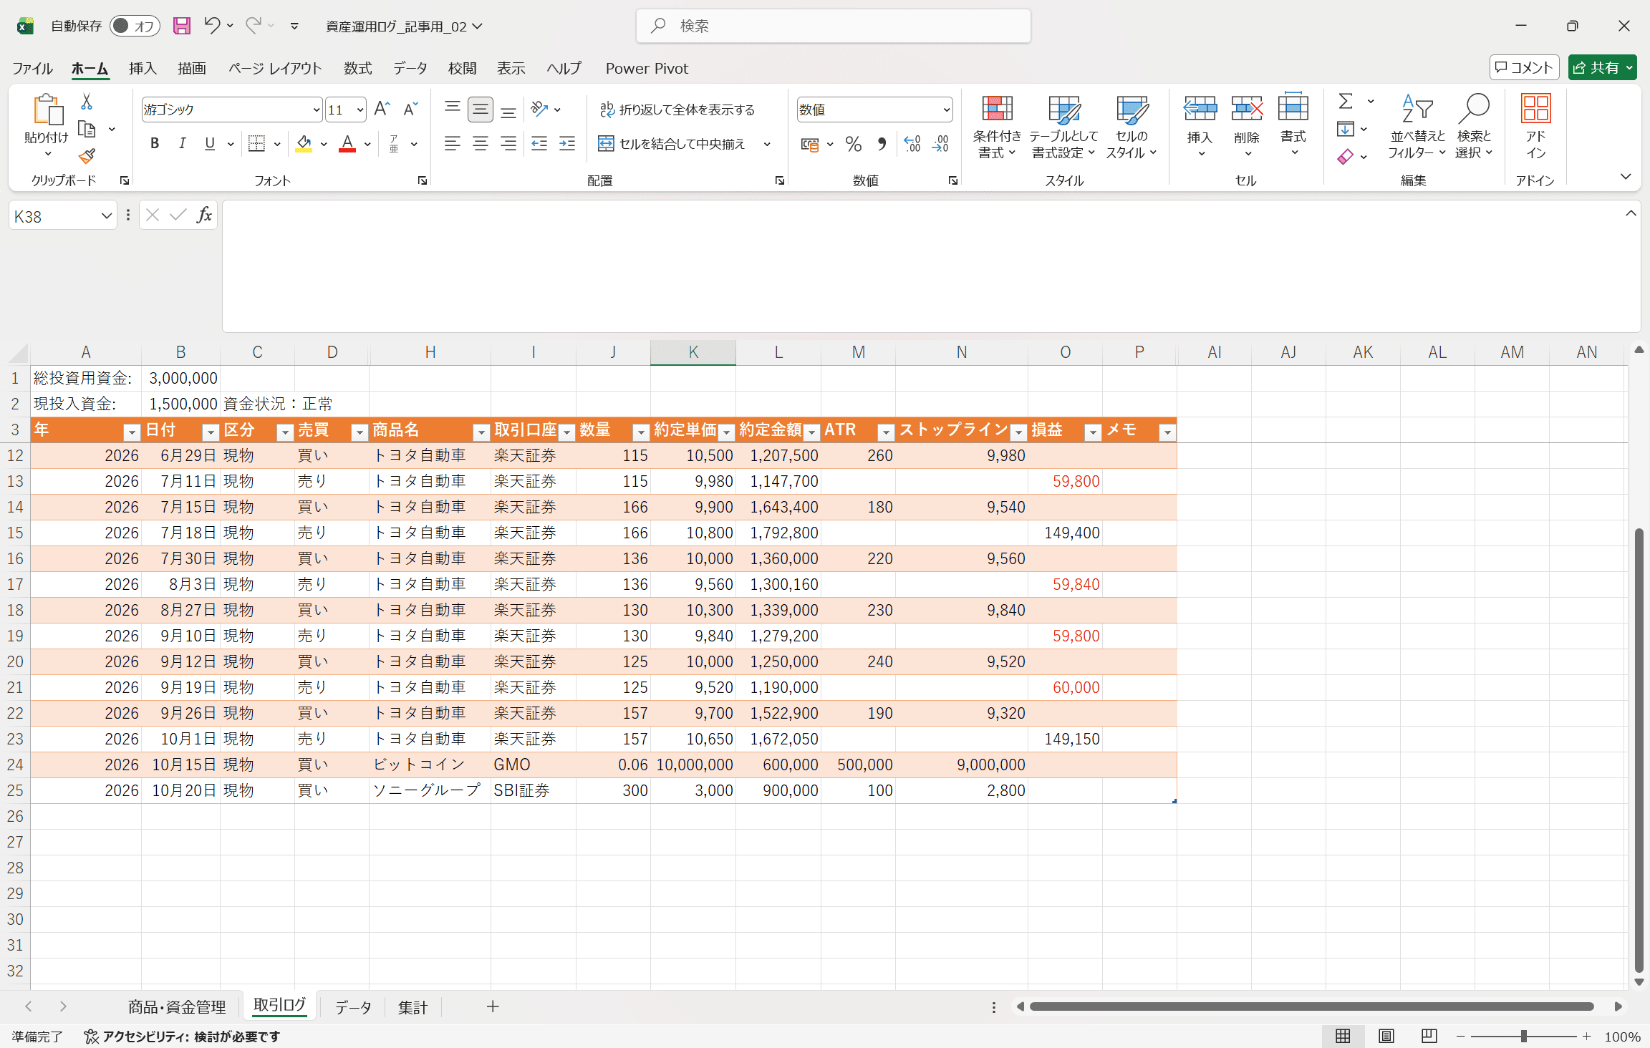Click the 共有 share button
The width and height of the screenshot is (1650, 1048).
pos(1596,67)
